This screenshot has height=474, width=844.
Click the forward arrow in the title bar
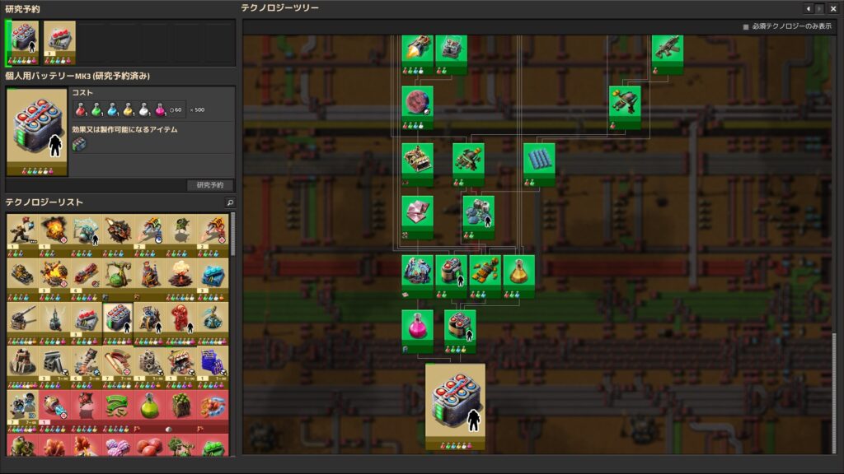[819, 8]
